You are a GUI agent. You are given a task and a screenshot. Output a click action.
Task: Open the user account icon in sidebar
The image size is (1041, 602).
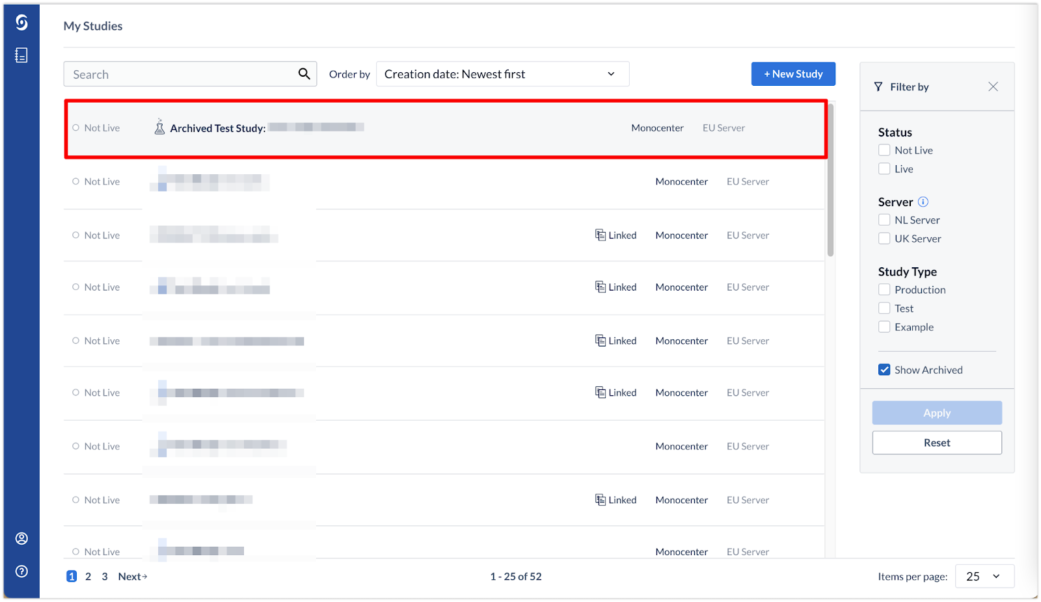21,538
